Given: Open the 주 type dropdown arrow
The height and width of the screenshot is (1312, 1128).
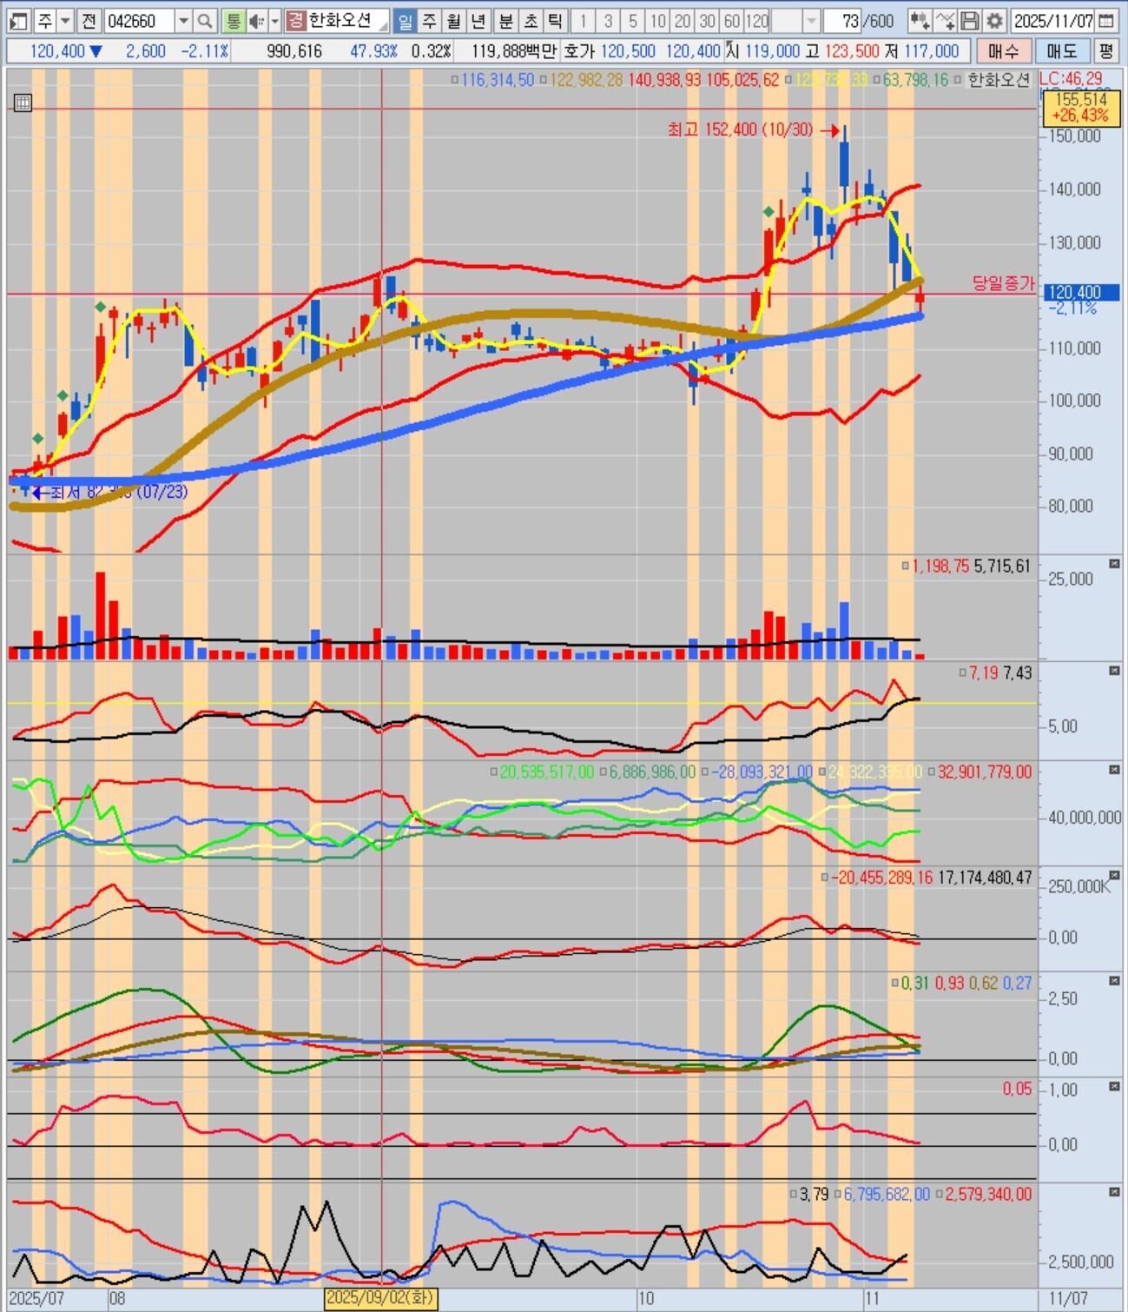Looking at the screenshot, I should pyautogui.click(x=66, y=21).
